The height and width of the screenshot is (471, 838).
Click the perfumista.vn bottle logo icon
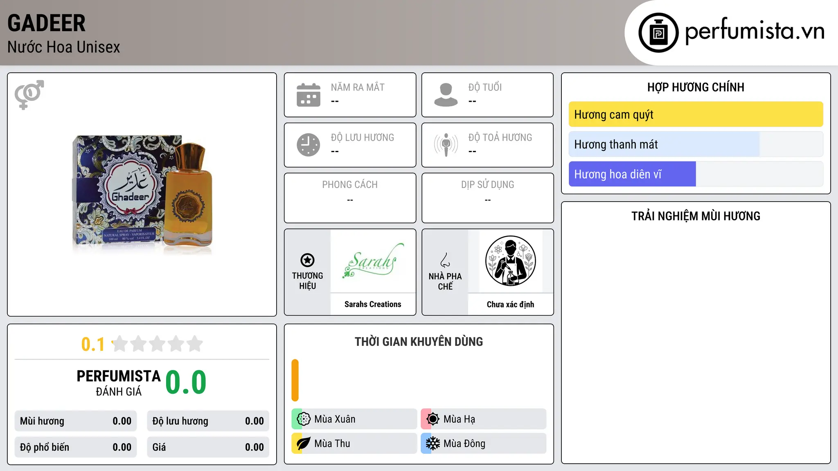tap(658, 33)
